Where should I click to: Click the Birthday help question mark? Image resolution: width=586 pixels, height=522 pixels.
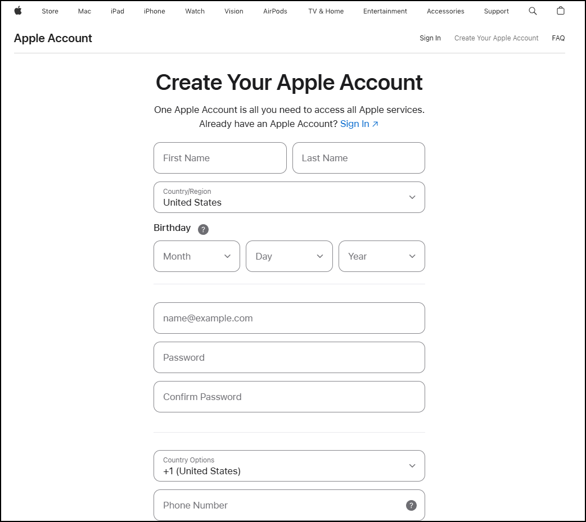[x=203, y=229]
